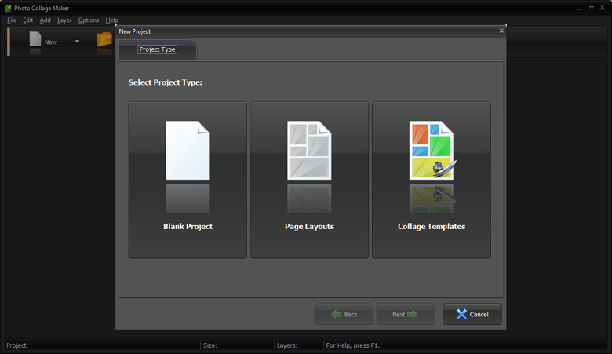Viewport: 612px width, 354px height.
Task: Open the orange folder toolbar icon
Action: (x=104, y=39)
